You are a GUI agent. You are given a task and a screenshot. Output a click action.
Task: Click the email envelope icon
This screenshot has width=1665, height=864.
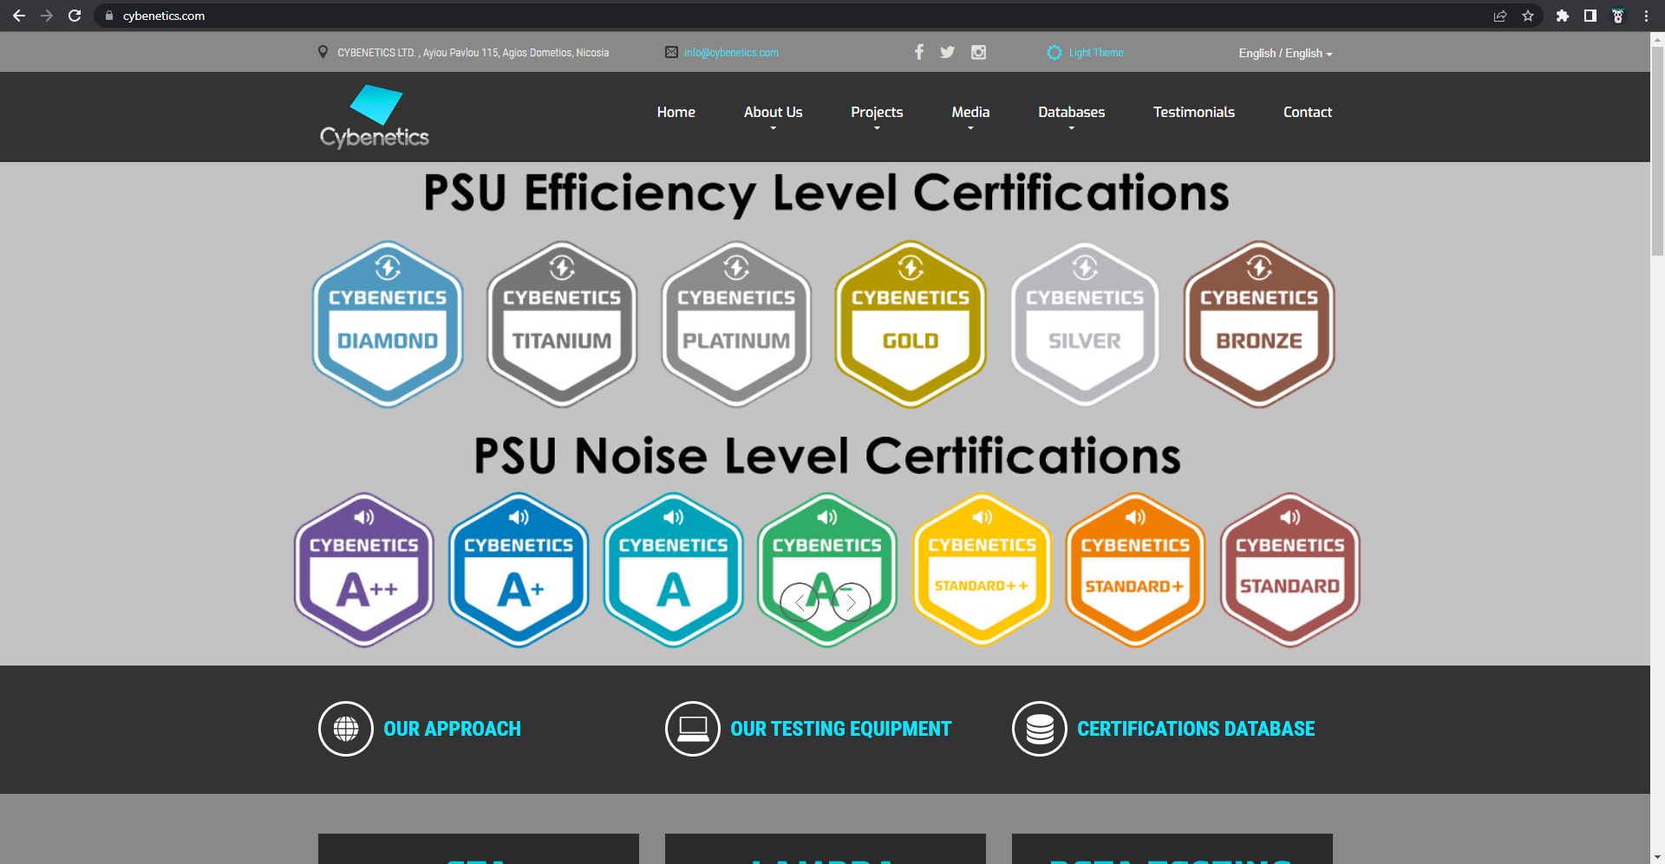click(671, 52)
